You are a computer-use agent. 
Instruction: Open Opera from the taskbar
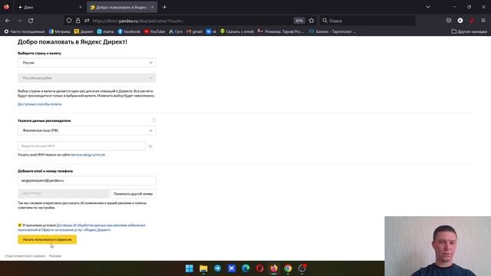point(259,268)
